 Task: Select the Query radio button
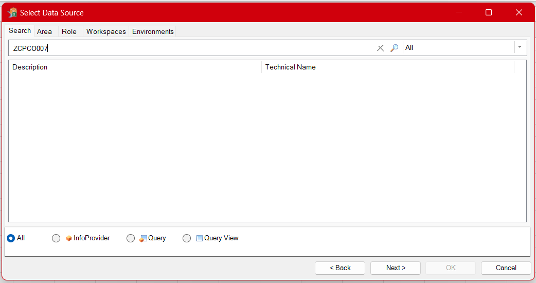(131, 238)
